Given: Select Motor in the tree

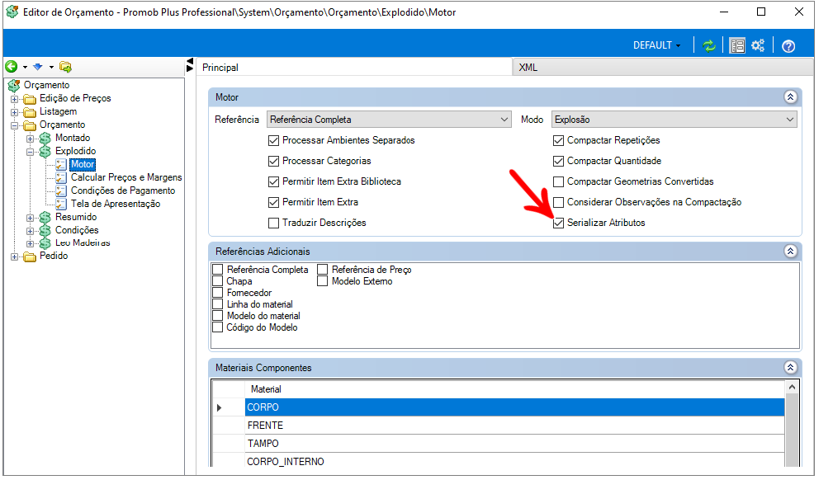Looking at the screenshot, I should [x=83, y=164].
